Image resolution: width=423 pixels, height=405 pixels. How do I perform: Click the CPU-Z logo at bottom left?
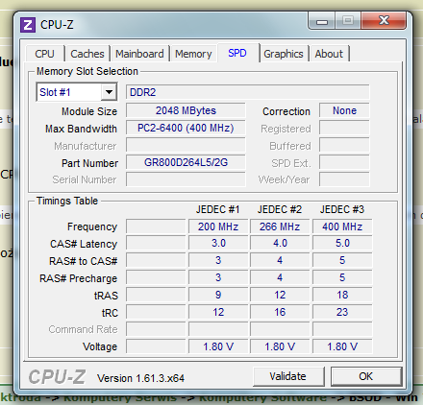[x=57, y=377]
